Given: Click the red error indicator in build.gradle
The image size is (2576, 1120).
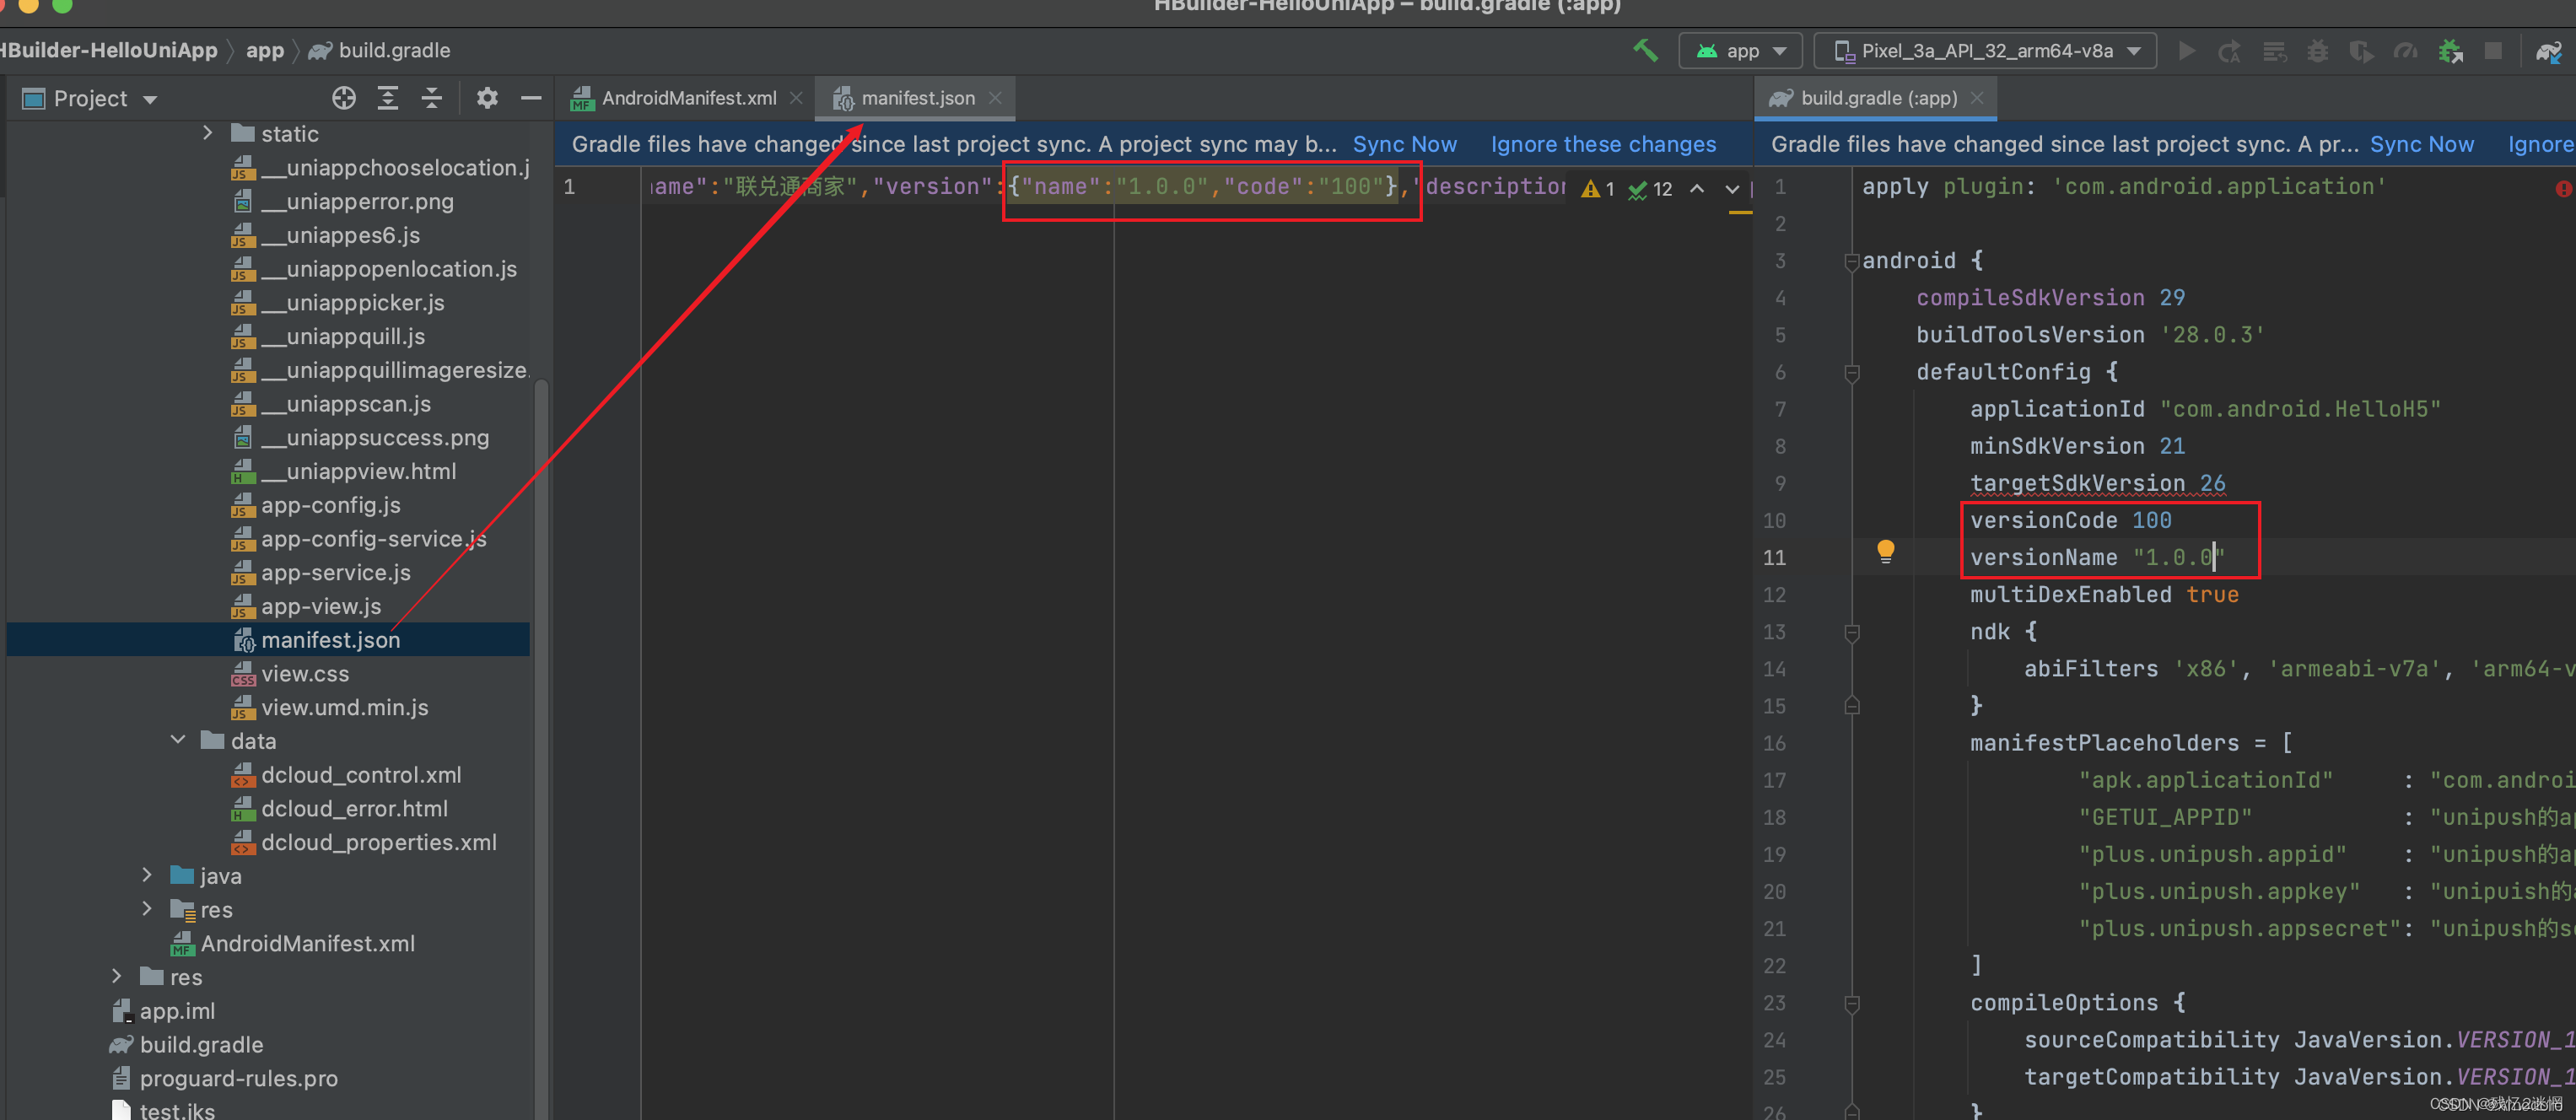Looking at the screenshot, I should [x=2563, y=189].
